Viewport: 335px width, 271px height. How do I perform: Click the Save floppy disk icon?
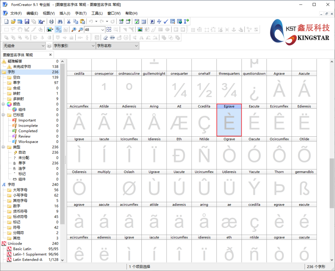click(27, 21)
